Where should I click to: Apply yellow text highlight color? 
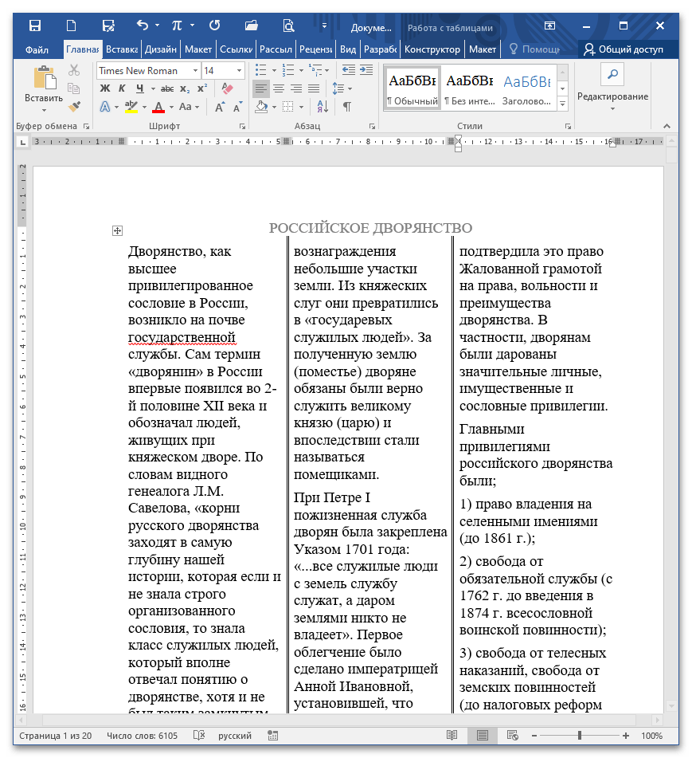131,107
